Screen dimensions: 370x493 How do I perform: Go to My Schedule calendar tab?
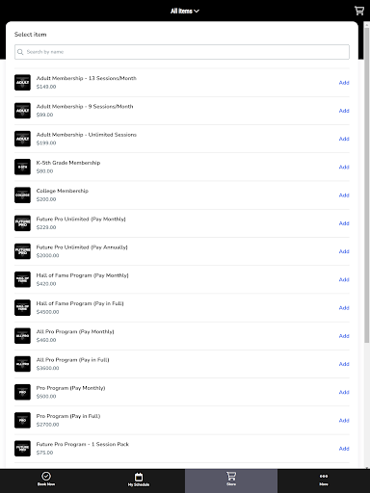[x=139, y=480]
